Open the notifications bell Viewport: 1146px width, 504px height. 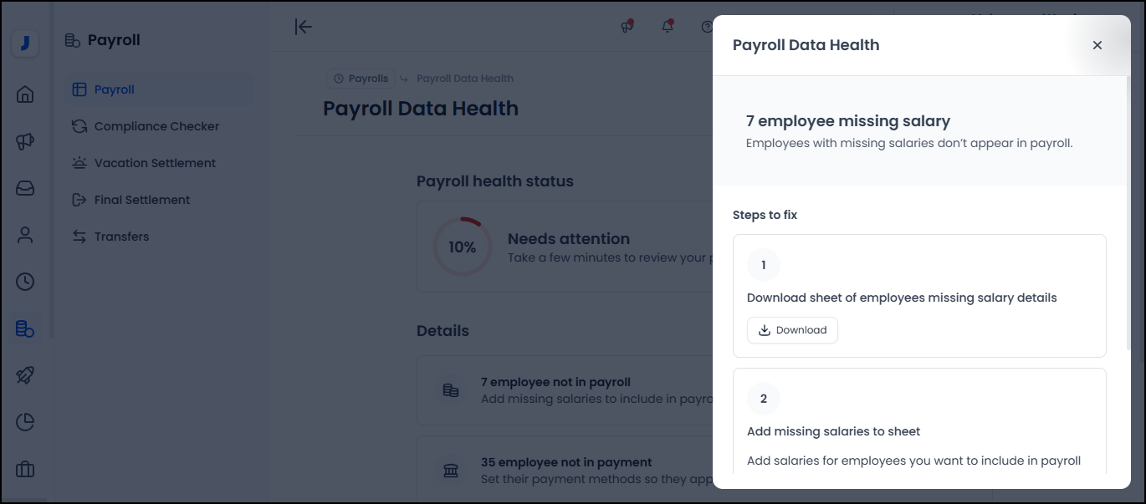pyautogui.click(x=668, y=27)
